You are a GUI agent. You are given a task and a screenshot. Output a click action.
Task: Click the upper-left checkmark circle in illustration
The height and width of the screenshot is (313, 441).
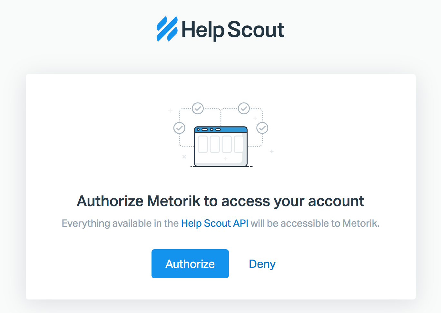pyautogui.click(x=198, y=109)
